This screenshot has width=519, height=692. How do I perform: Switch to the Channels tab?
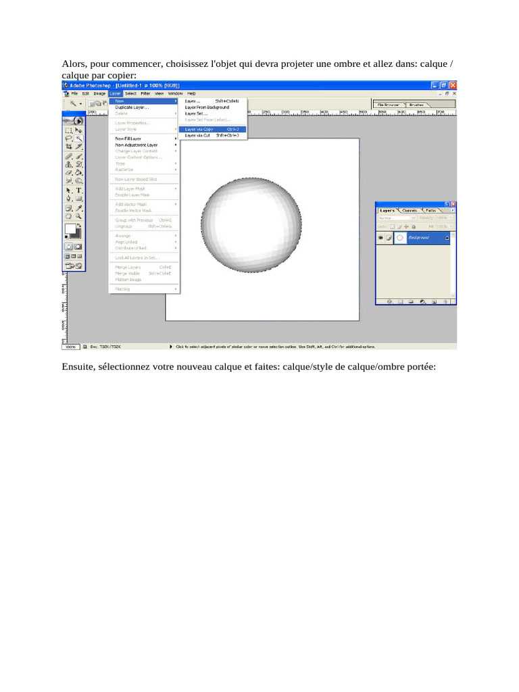click(x=410, y=211)
